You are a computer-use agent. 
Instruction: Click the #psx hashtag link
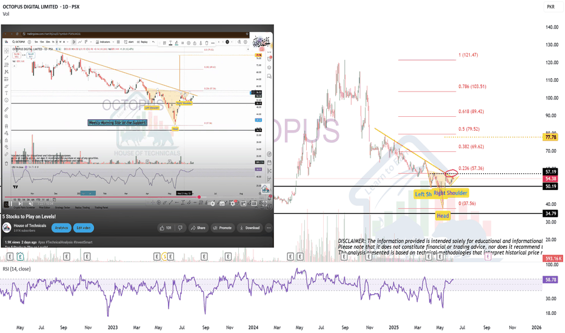click(x=41, y=242)
